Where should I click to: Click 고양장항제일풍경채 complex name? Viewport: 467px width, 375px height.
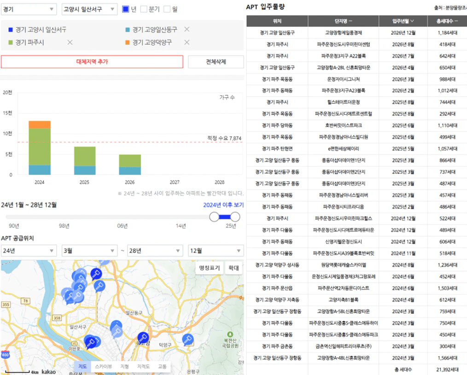pos(344,33)
